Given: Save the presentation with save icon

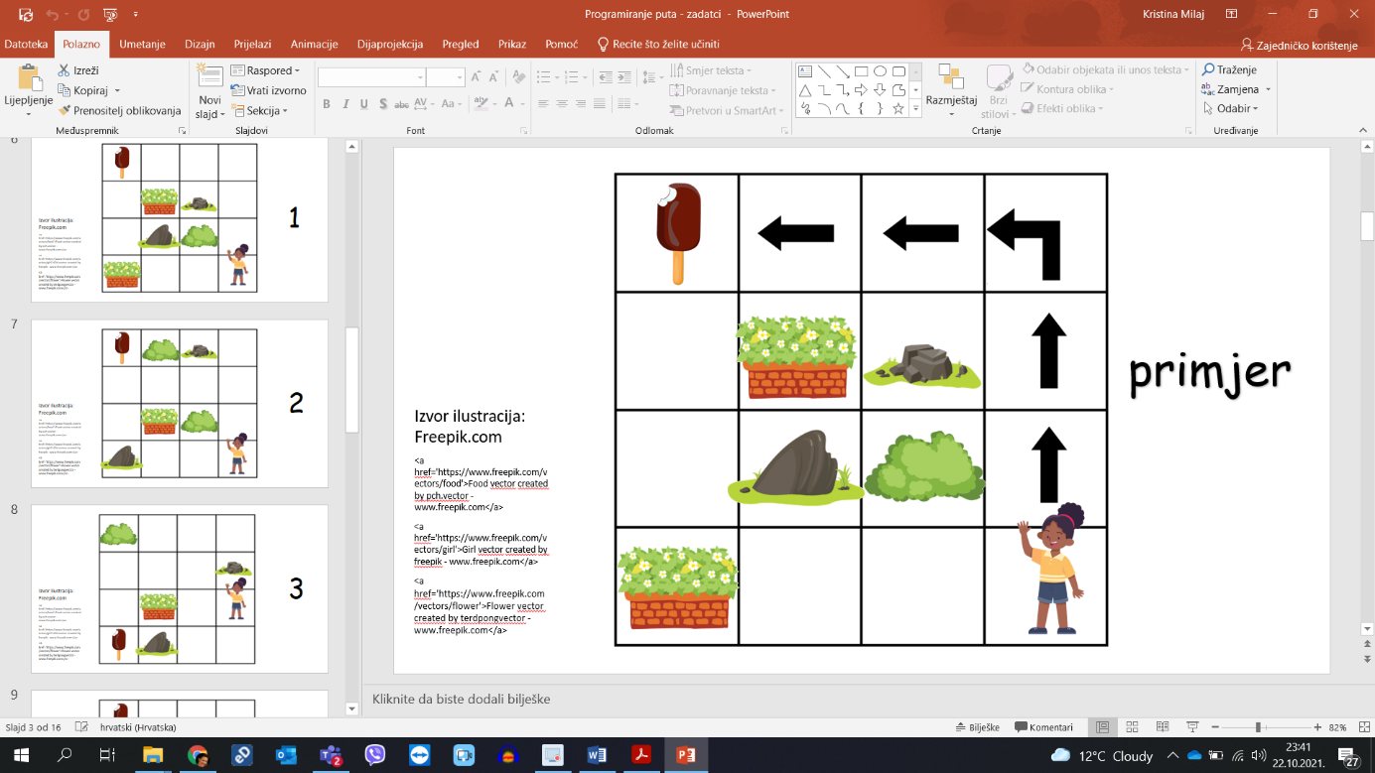Looking at the screenshot, I should click(x=26, y=15).
